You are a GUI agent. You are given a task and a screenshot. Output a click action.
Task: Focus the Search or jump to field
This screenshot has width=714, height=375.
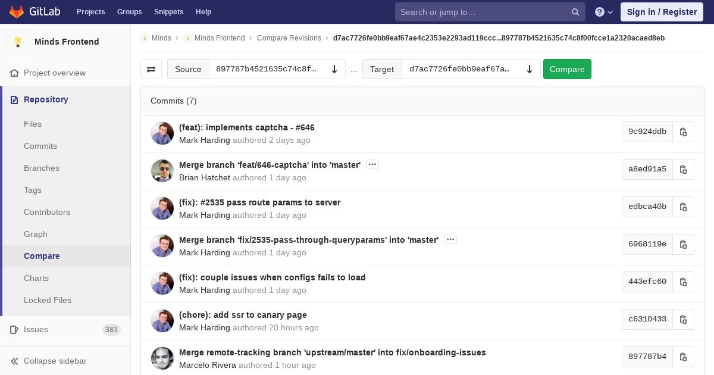pyautogui.click(x=482, y=12)
